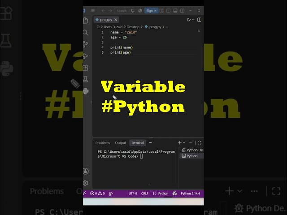Open the Testing flask view
The height and width of the screenshot is (215, 287).
point(86,79)
